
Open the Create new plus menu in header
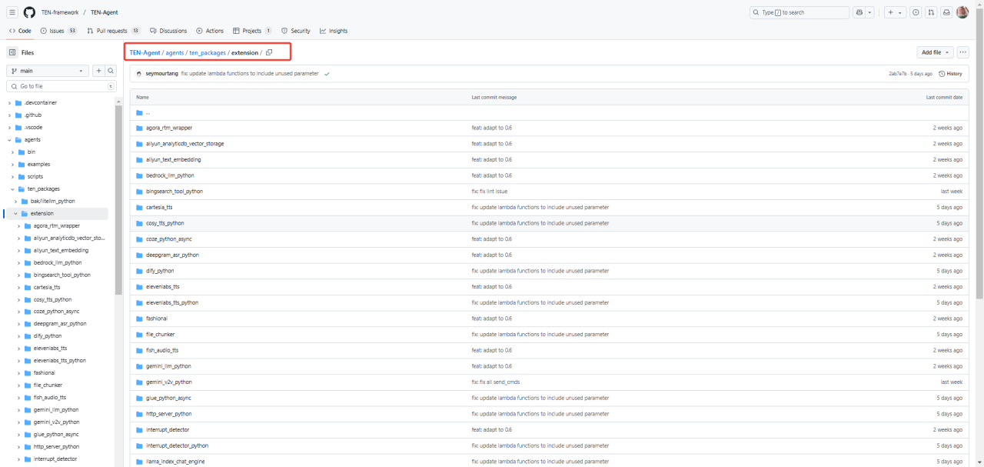894,12
